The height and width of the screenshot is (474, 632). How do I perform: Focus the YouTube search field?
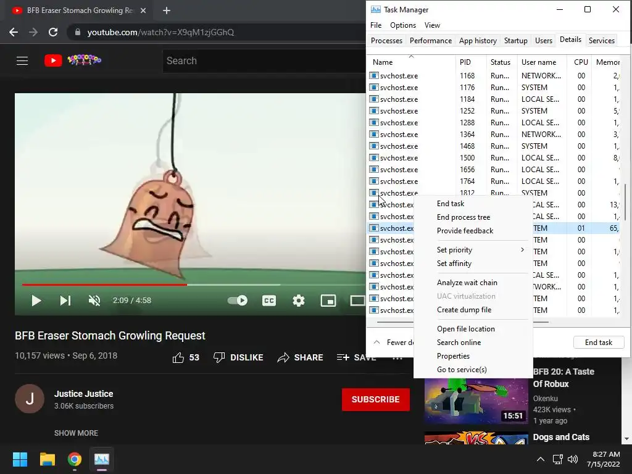pyautogui.click(x=264, y=61)
